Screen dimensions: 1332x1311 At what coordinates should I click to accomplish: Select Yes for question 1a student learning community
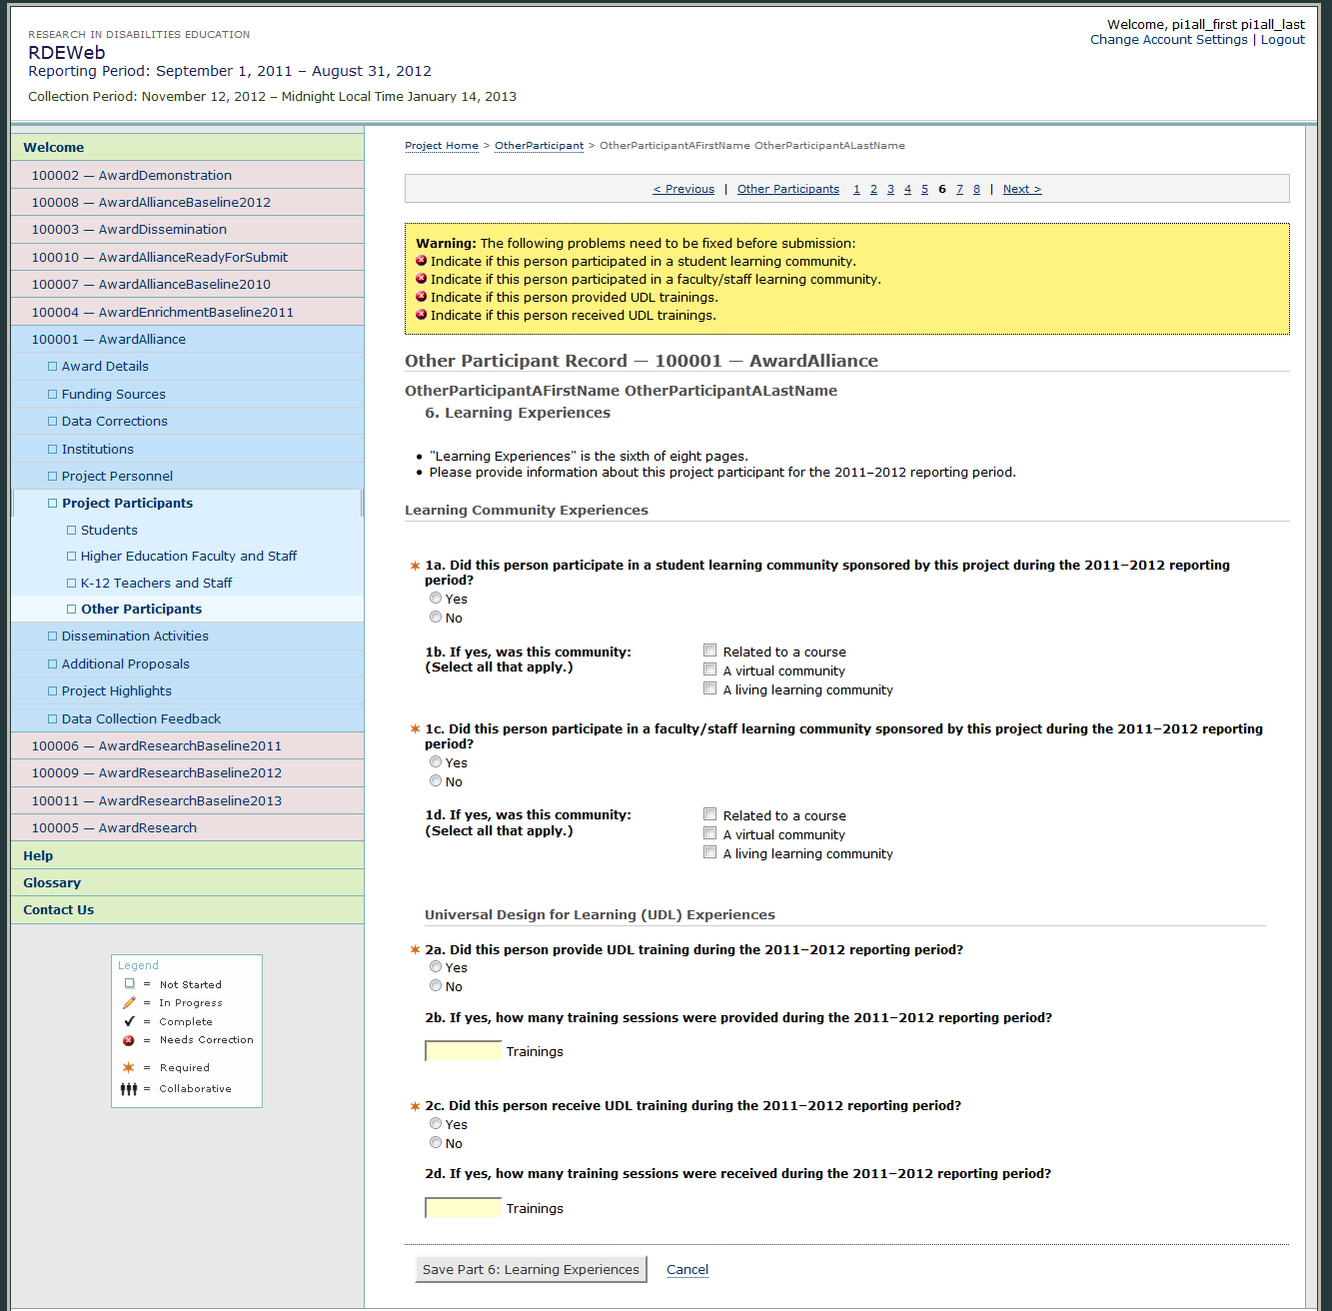click(x=436, y=599)
